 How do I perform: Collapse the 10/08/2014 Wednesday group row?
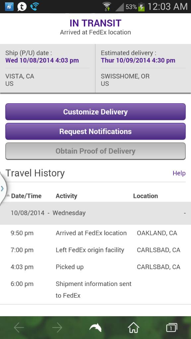[95, 213]
